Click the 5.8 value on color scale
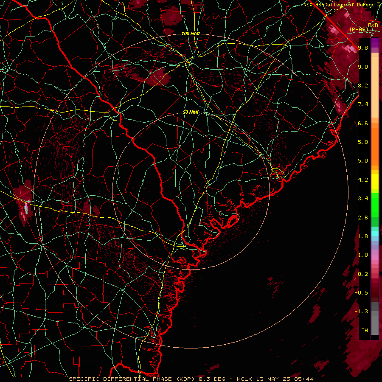This screenshot has height=382, width=382. [363, 142]
